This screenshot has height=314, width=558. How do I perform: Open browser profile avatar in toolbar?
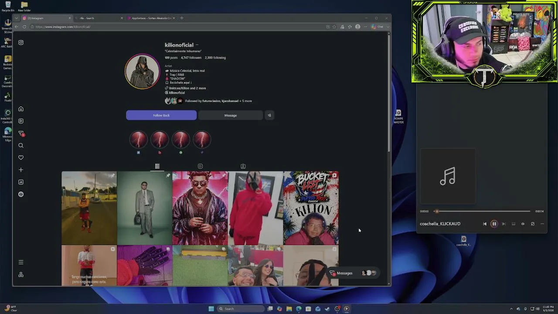[358, 27]
